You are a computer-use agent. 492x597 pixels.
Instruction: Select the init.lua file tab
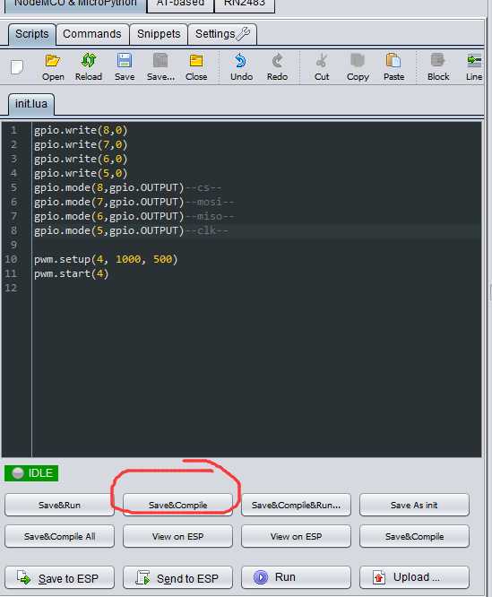(x=31, y=104)
